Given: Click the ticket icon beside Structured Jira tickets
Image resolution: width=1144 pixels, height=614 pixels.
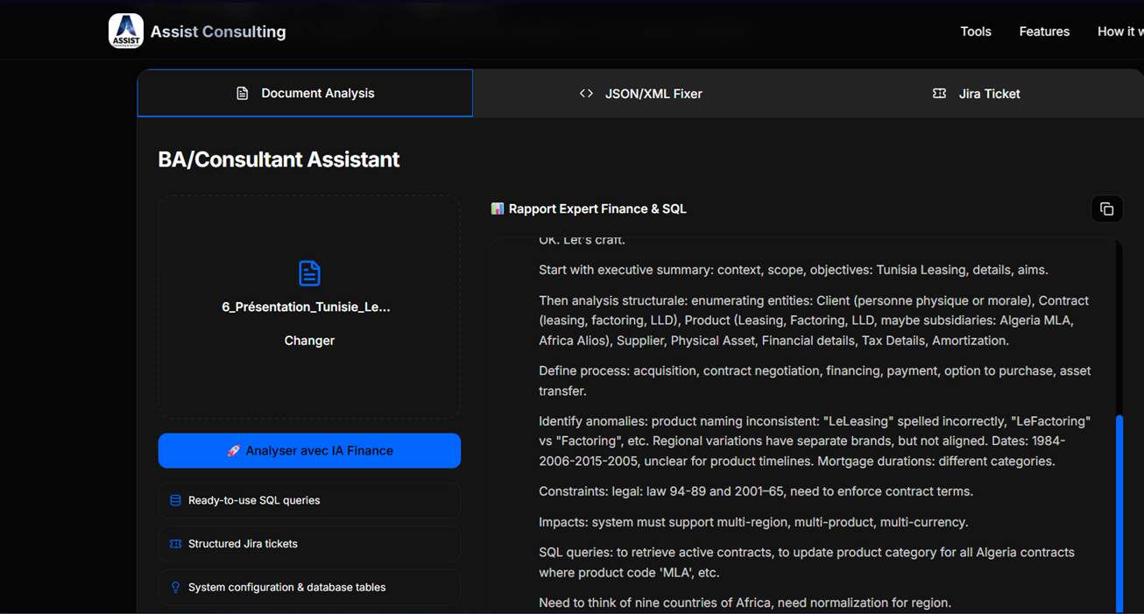Looking at the screenshot, I should pyautogui.click(x=175, y=544).
